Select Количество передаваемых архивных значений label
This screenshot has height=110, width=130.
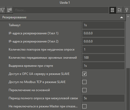(43, 58)
